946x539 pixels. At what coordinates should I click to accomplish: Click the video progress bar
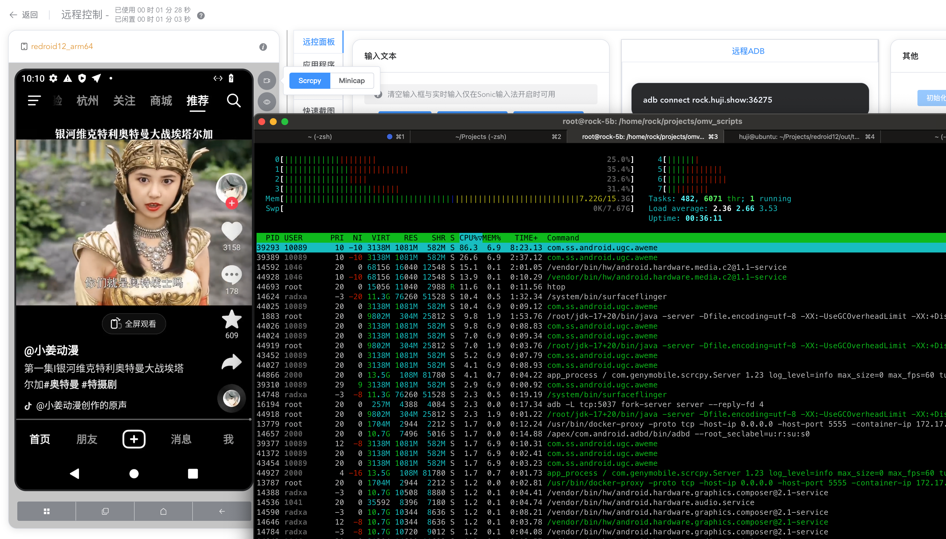[133, 419]
